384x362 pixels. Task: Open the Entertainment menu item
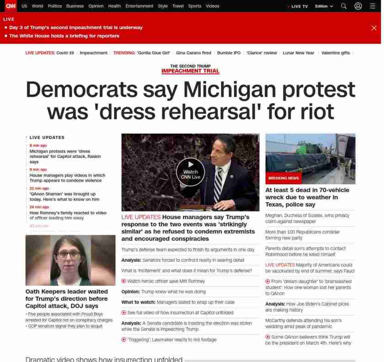point(139,6)
